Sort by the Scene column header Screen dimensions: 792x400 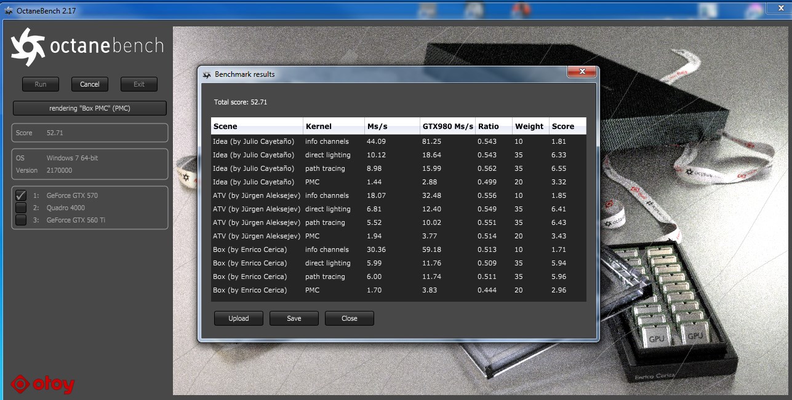[257, 126]
